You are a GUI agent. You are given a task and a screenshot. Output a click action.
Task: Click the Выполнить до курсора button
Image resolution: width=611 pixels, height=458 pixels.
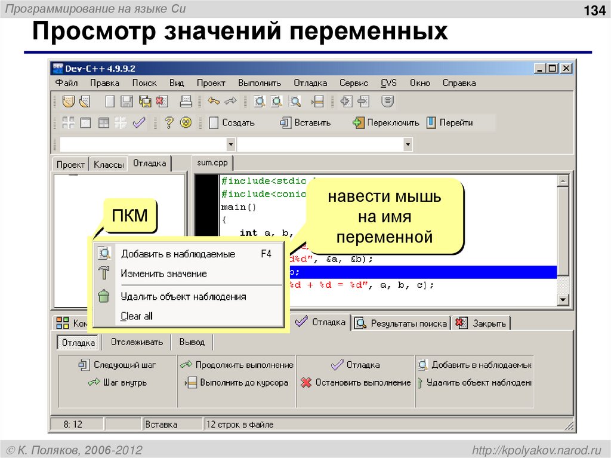[236, 383]
